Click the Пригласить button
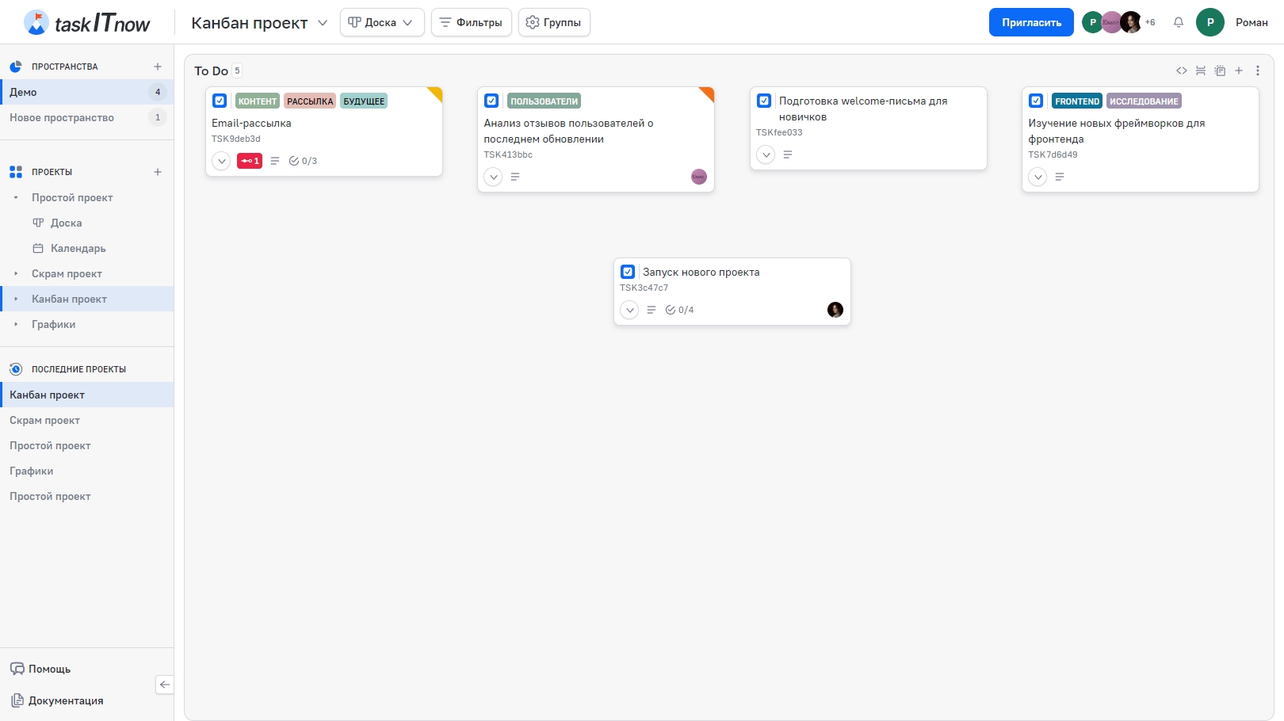Viewport: 1284px width, 721px height. [x=1031, y=22]
